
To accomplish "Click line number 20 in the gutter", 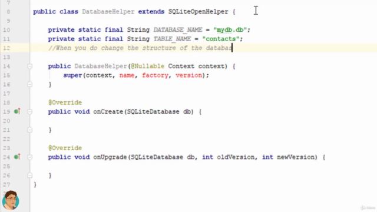I will [x=6, y=121].
